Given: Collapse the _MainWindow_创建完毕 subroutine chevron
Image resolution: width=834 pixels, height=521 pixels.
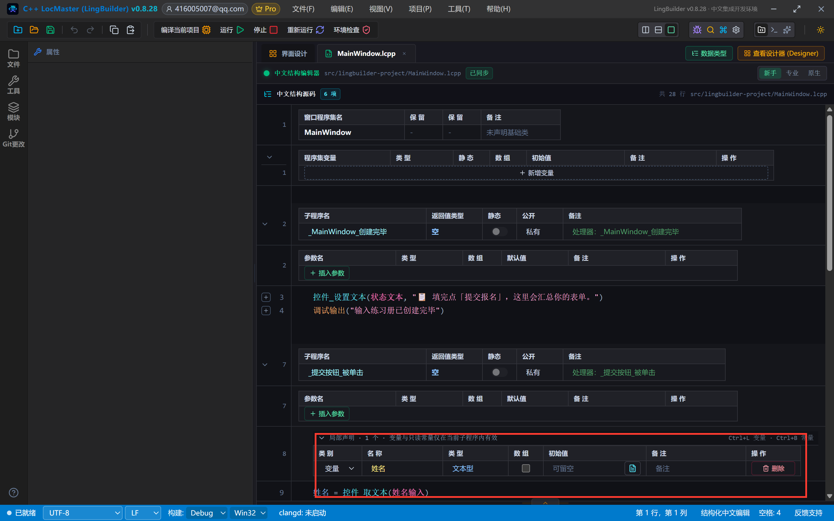Looking at the screenshot, I should coord(265,224).
